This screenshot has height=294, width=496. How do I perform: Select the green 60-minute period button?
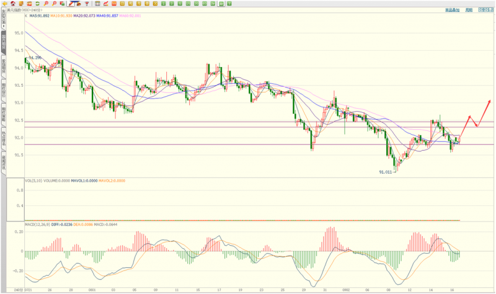205,4
